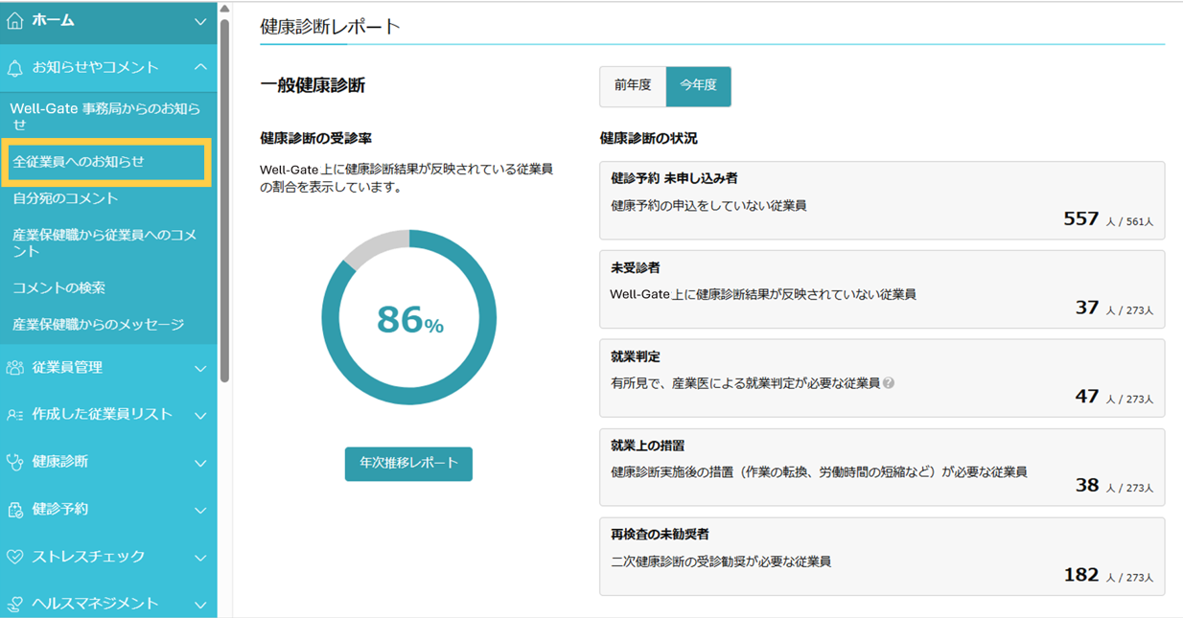Click the text 二次健康診断の受診勧奨が必要な従業員

pyautogui.click(x=721, y=561)
